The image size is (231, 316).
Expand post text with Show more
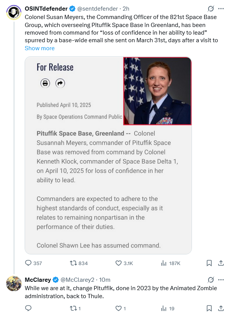point(39,48)
